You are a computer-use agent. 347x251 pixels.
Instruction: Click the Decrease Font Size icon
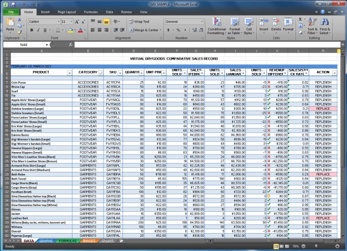pos(83,22)
